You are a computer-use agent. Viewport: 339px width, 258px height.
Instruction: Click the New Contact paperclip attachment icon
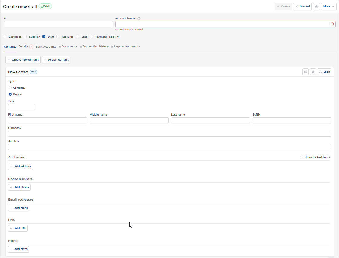[x=313, y=72]
